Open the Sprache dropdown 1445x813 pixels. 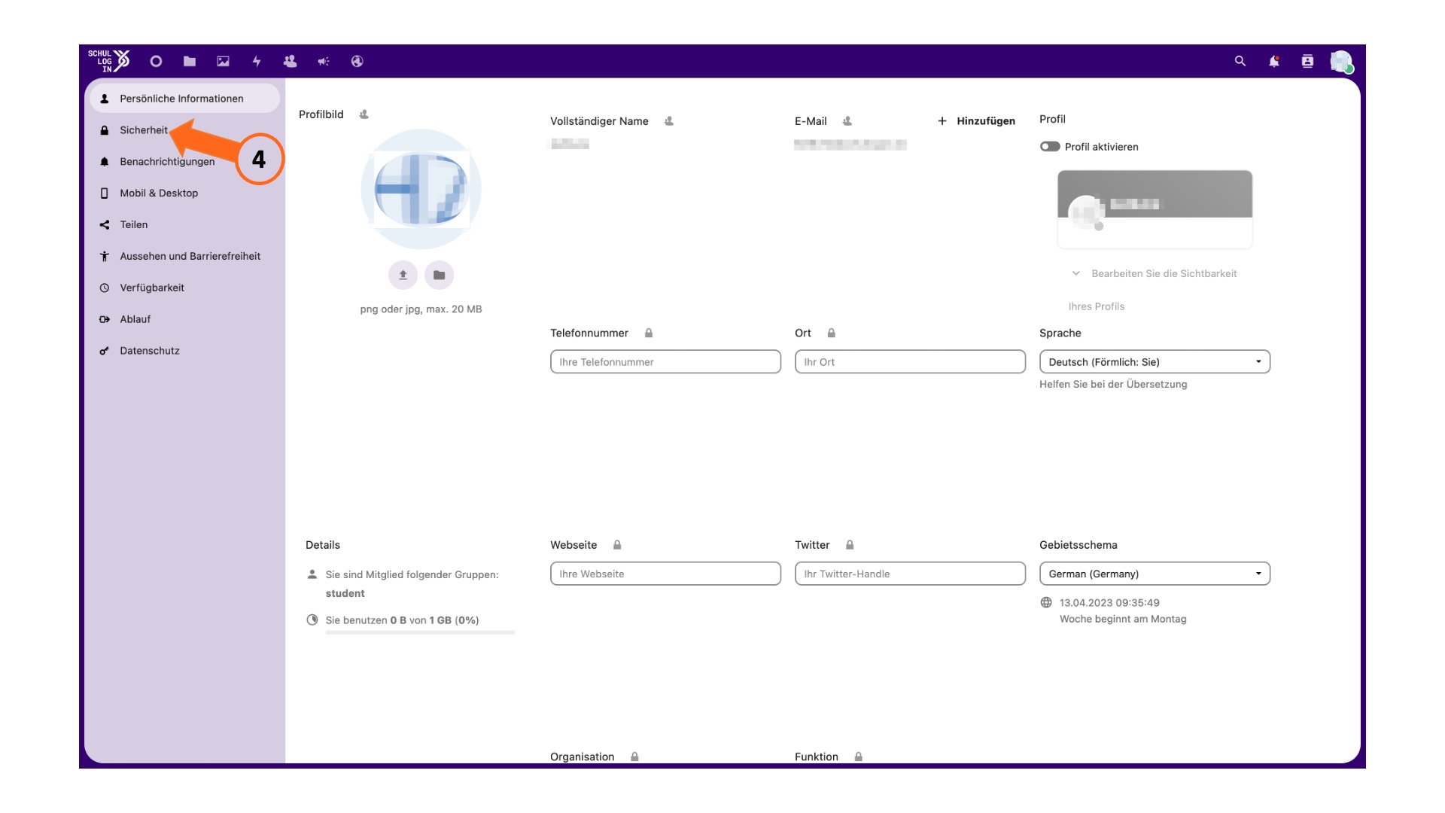coord(1154,361)
